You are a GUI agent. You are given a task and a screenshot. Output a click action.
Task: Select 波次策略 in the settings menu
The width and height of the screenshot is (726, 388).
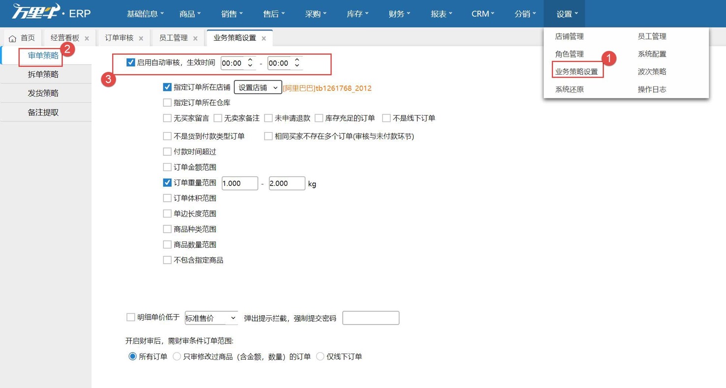pos(652,71)
